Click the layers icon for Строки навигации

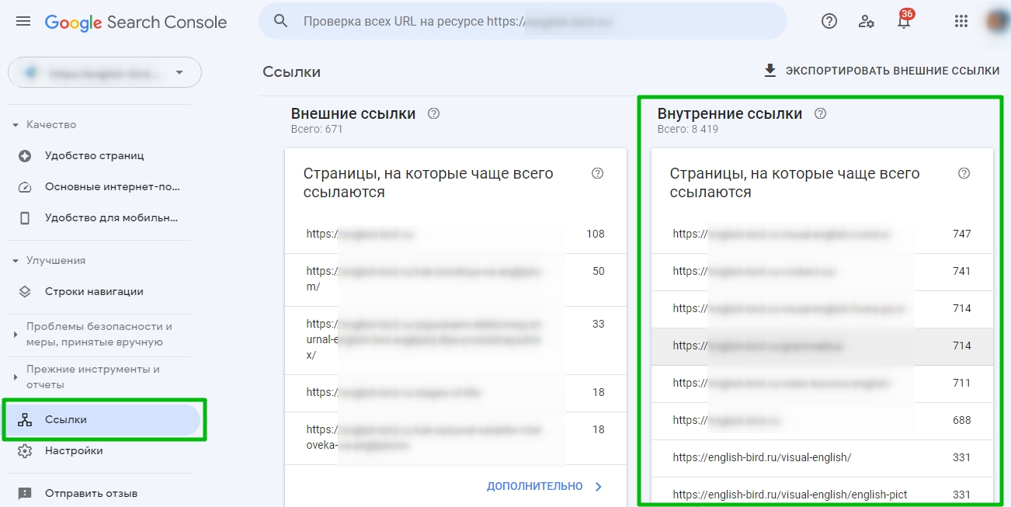click(x=25, y=292)
